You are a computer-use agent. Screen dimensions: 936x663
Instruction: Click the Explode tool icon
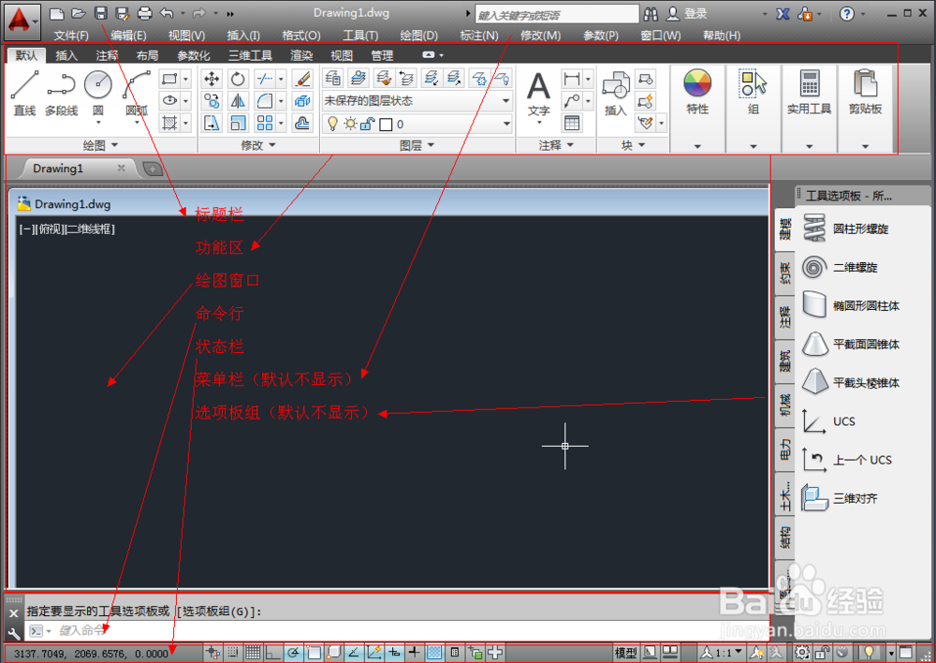coord(302,100)
